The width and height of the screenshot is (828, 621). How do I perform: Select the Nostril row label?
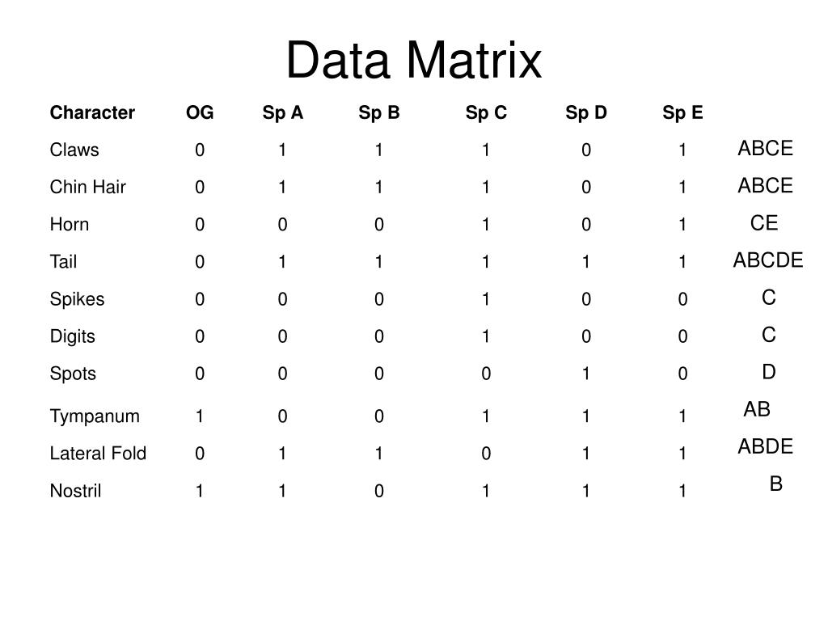pos(75,491)
